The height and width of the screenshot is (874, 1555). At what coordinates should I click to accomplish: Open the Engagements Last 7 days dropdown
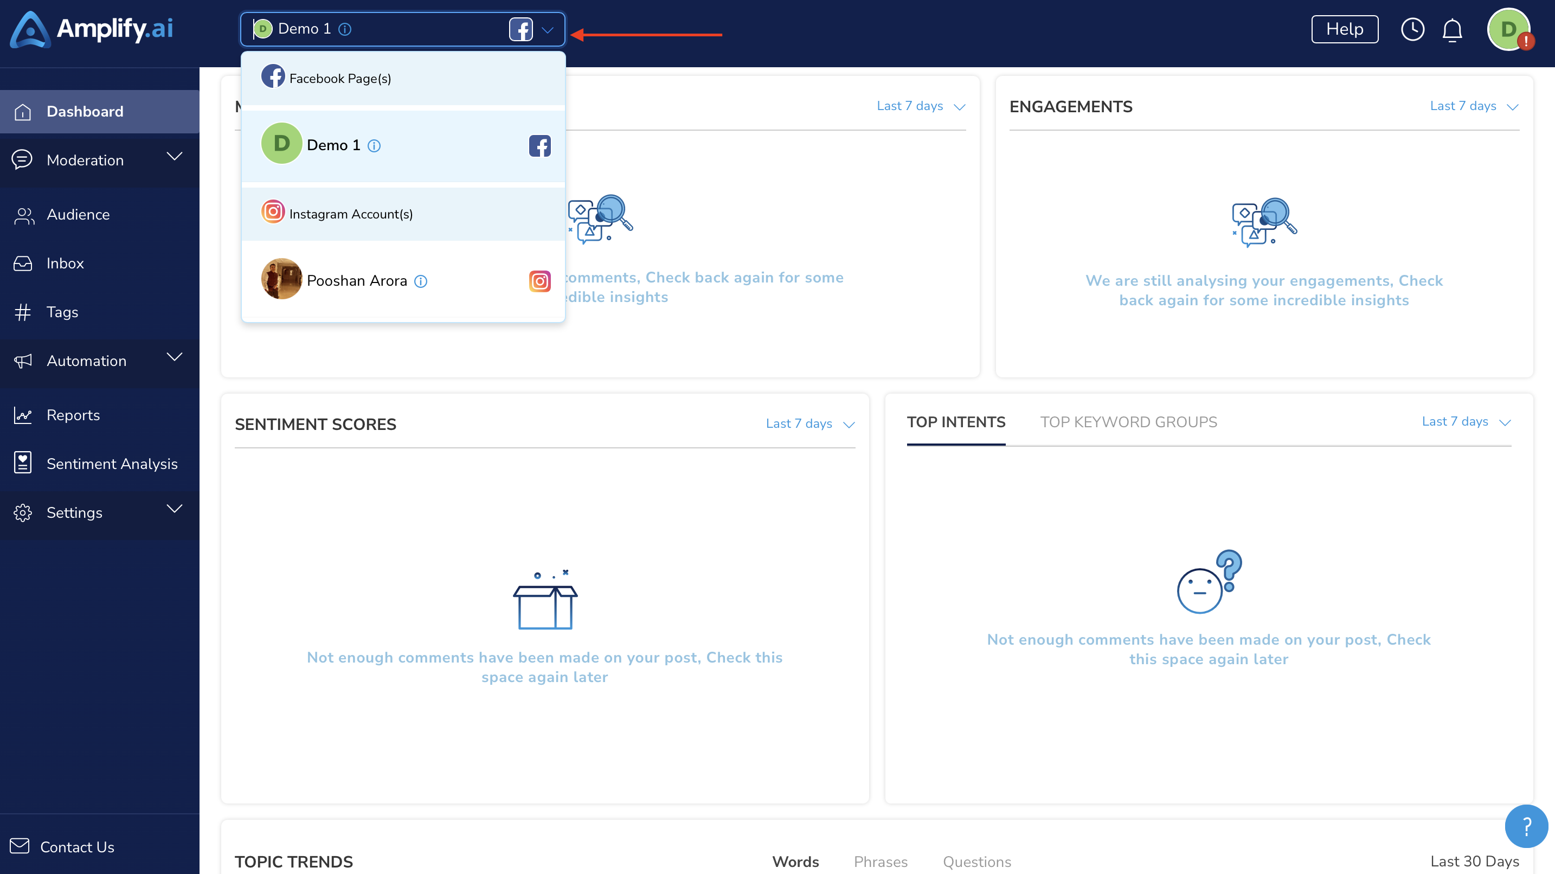pos(1474,106)
